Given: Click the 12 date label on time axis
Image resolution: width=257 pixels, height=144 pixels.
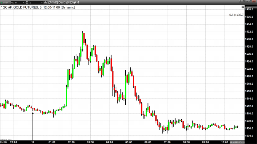Looking at the screenshot, I should [x=33, y=142].
